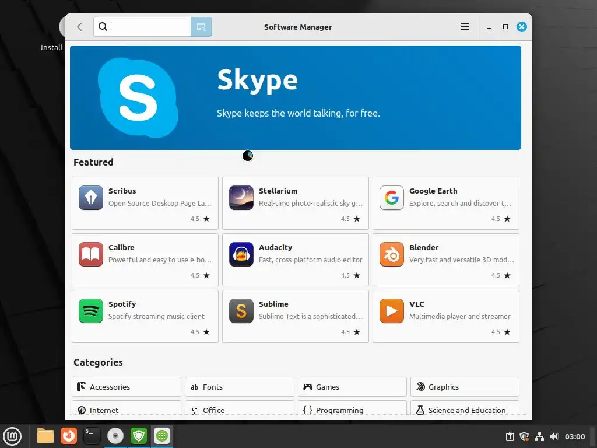
Task: Open the Skype featured banner
Action: (296, 97)
